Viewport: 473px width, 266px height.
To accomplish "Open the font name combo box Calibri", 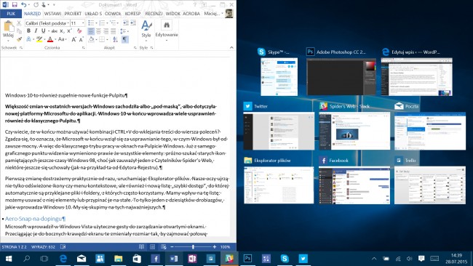I will point(47,23).
